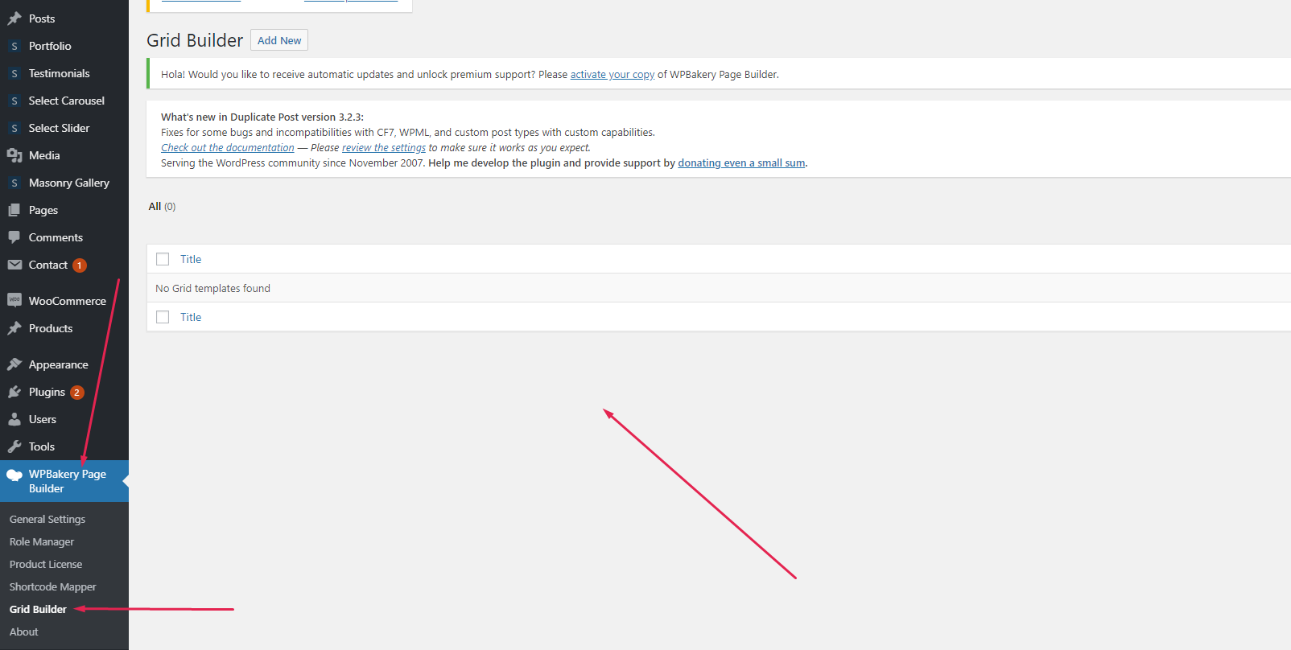1291x650 pixels.
Task: Click the Select Carousel sidebar icon
Action: [x=14, y=101]
